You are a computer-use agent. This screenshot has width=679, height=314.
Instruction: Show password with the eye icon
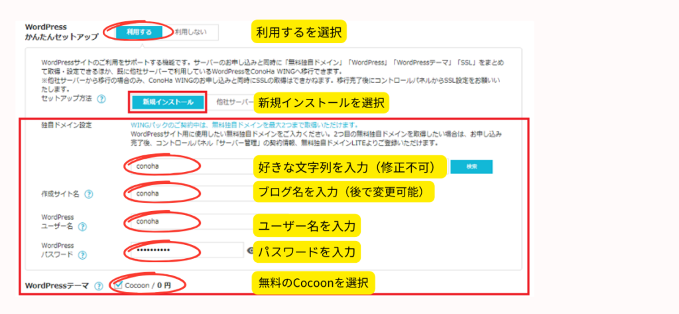250,250
